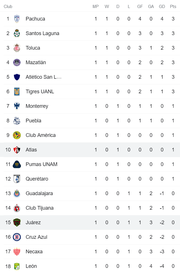Click the Santos Laguna club crest
This screenshot has width=180, height=275.
[17, 33]
